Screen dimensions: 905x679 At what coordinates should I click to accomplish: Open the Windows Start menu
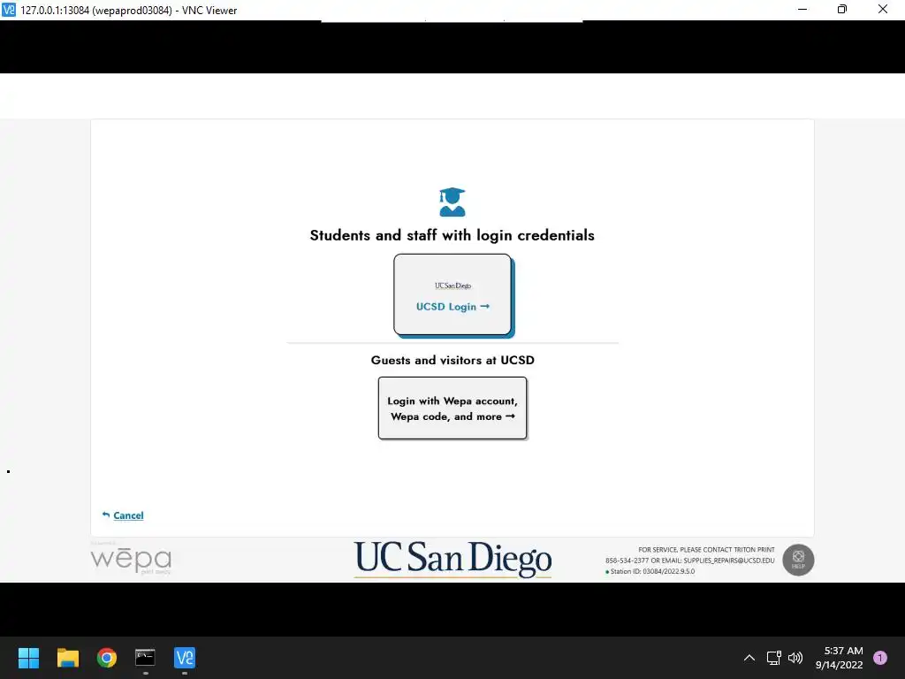29,658
